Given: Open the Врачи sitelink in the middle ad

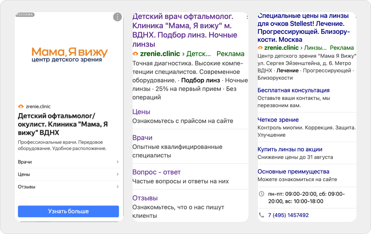Looking at the screenshot, I should (x=142, y=138).
